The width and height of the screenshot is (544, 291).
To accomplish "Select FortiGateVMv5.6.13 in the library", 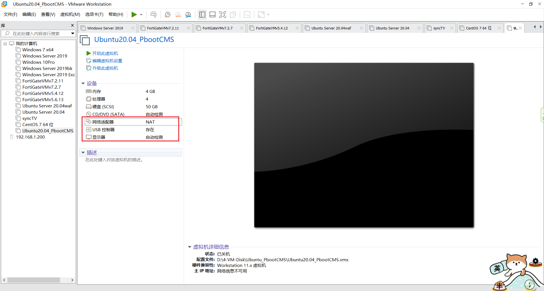I will click(x=43, y=100).
